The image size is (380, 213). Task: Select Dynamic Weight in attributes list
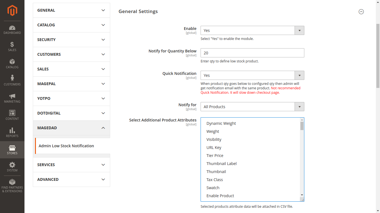pos(250,123)
